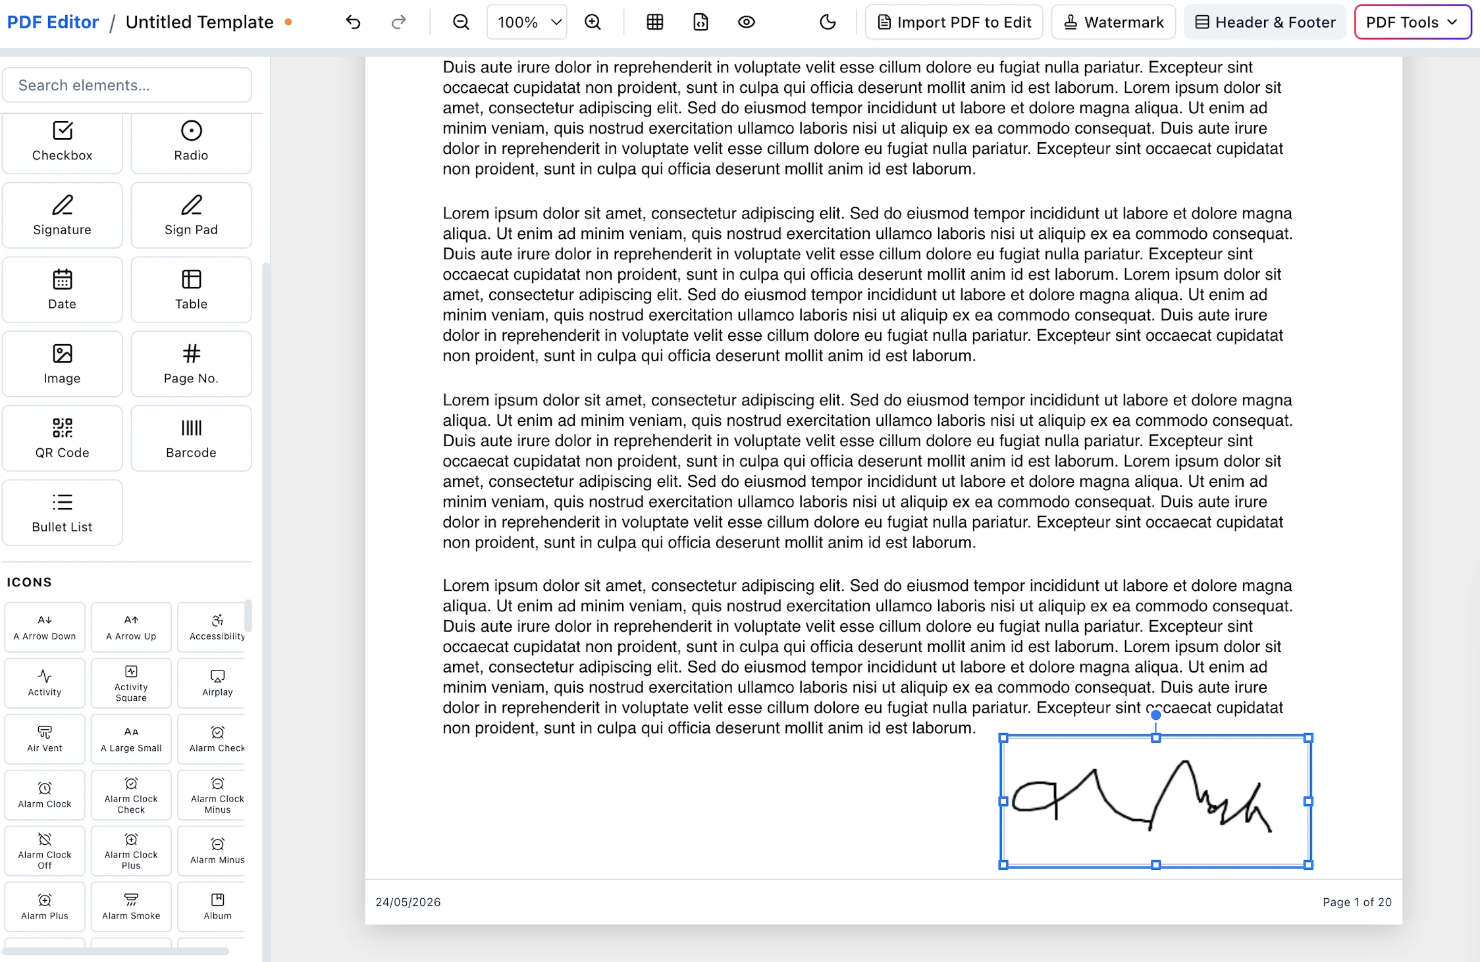Select the Alarm Clock Minus icon
This screenshot has height=962, width=1480.
(212, 795)
